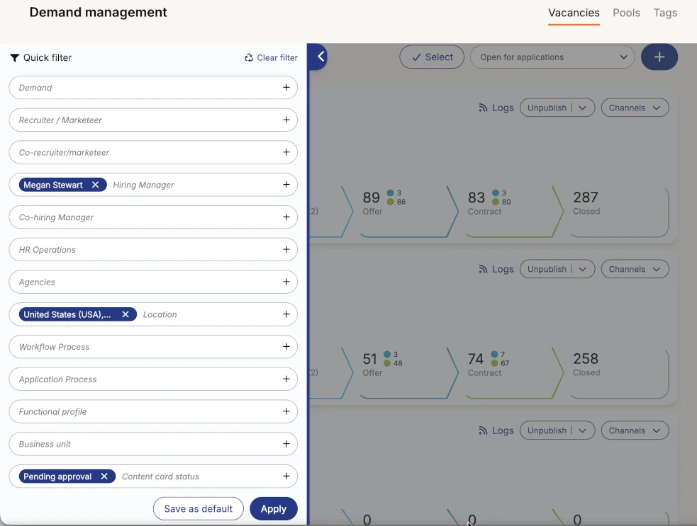
Task: Click plus icon in Co-recruiter/marketeer field
Action: pos(286,152)
